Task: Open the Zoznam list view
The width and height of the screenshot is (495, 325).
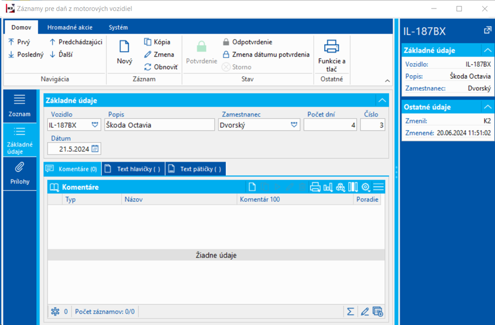Action: pos(20,106)
